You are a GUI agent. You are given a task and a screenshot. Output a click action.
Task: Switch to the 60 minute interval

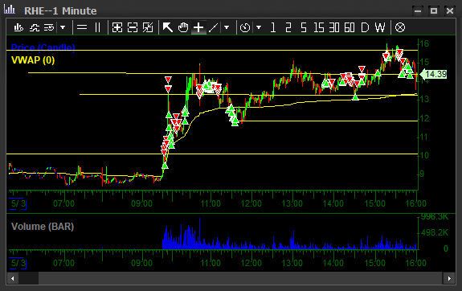pyautogui.click(x=350, y=27)
